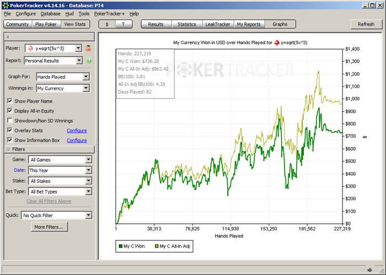Open the My Reports tab
This screenshot has height=275, width=386.
point(249,24)
